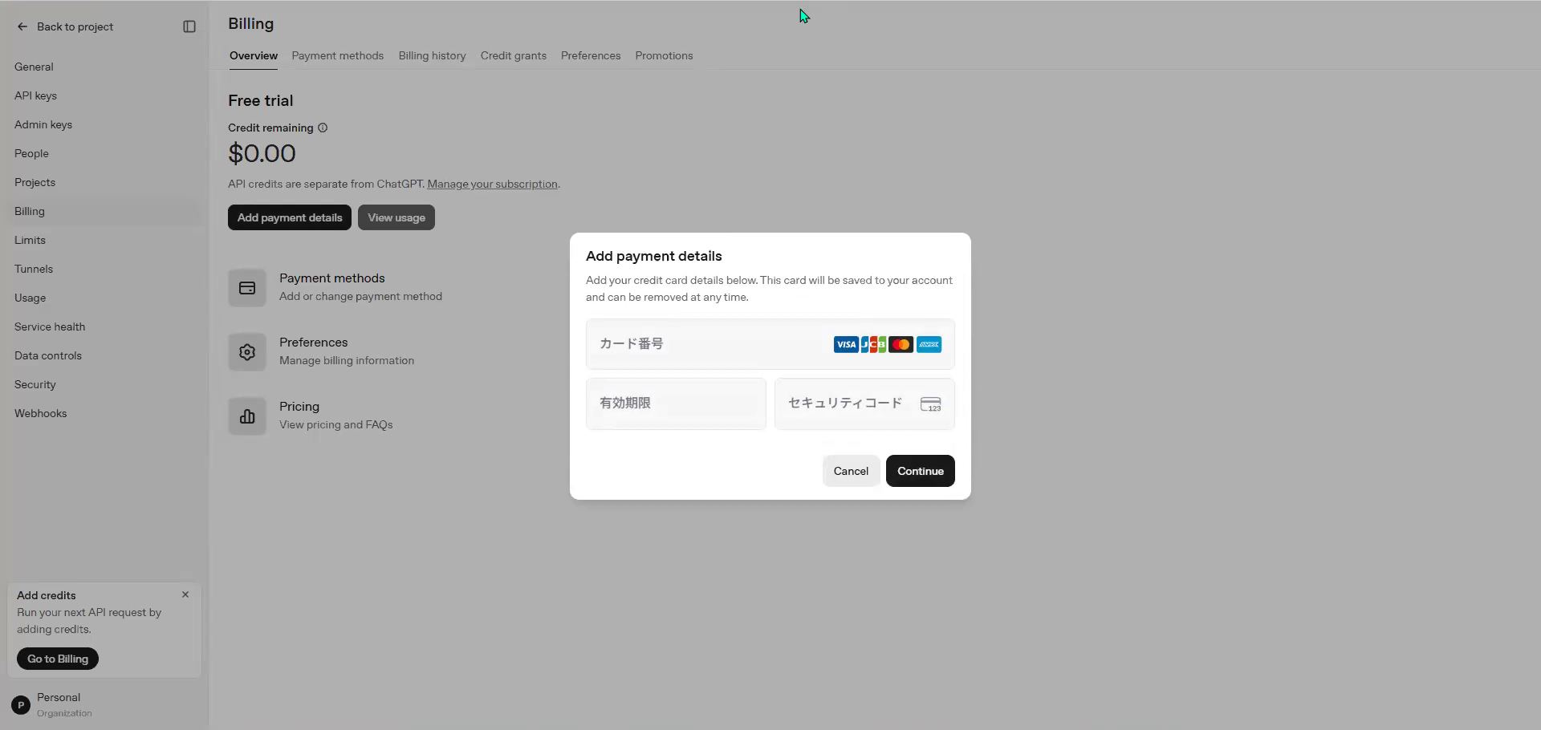Cancel the Add payment details dialog

(851, 471)
